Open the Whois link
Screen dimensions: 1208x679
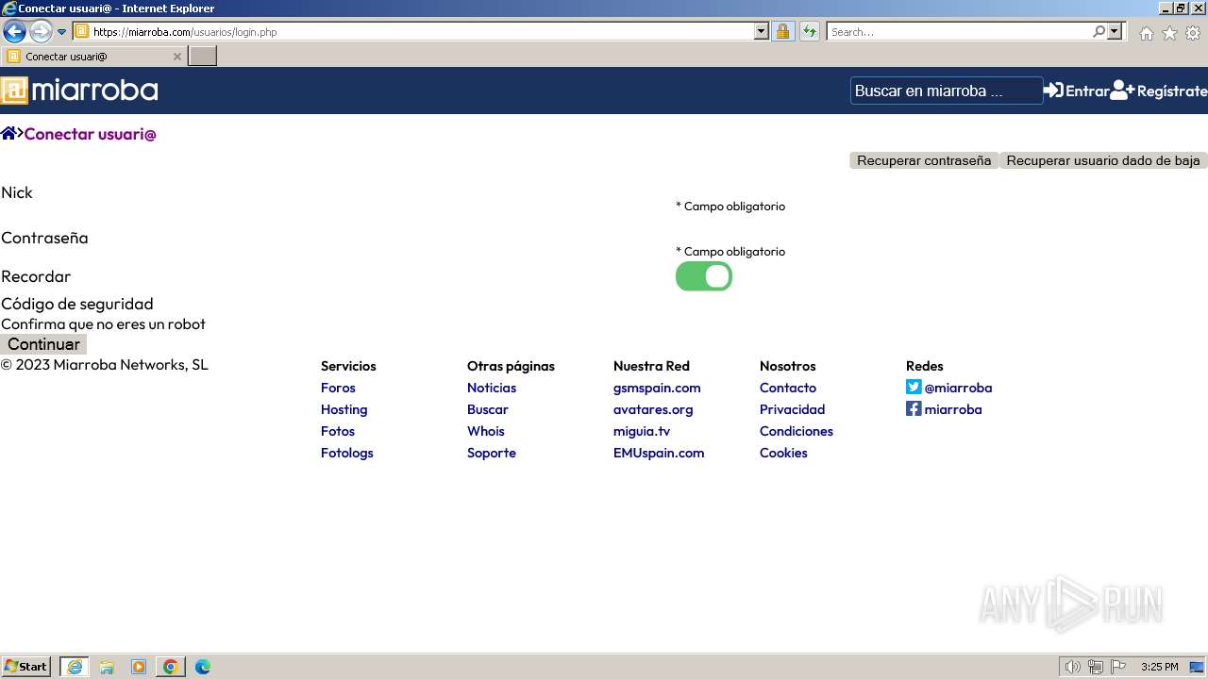pyautogui.click(x=486, y=431)
